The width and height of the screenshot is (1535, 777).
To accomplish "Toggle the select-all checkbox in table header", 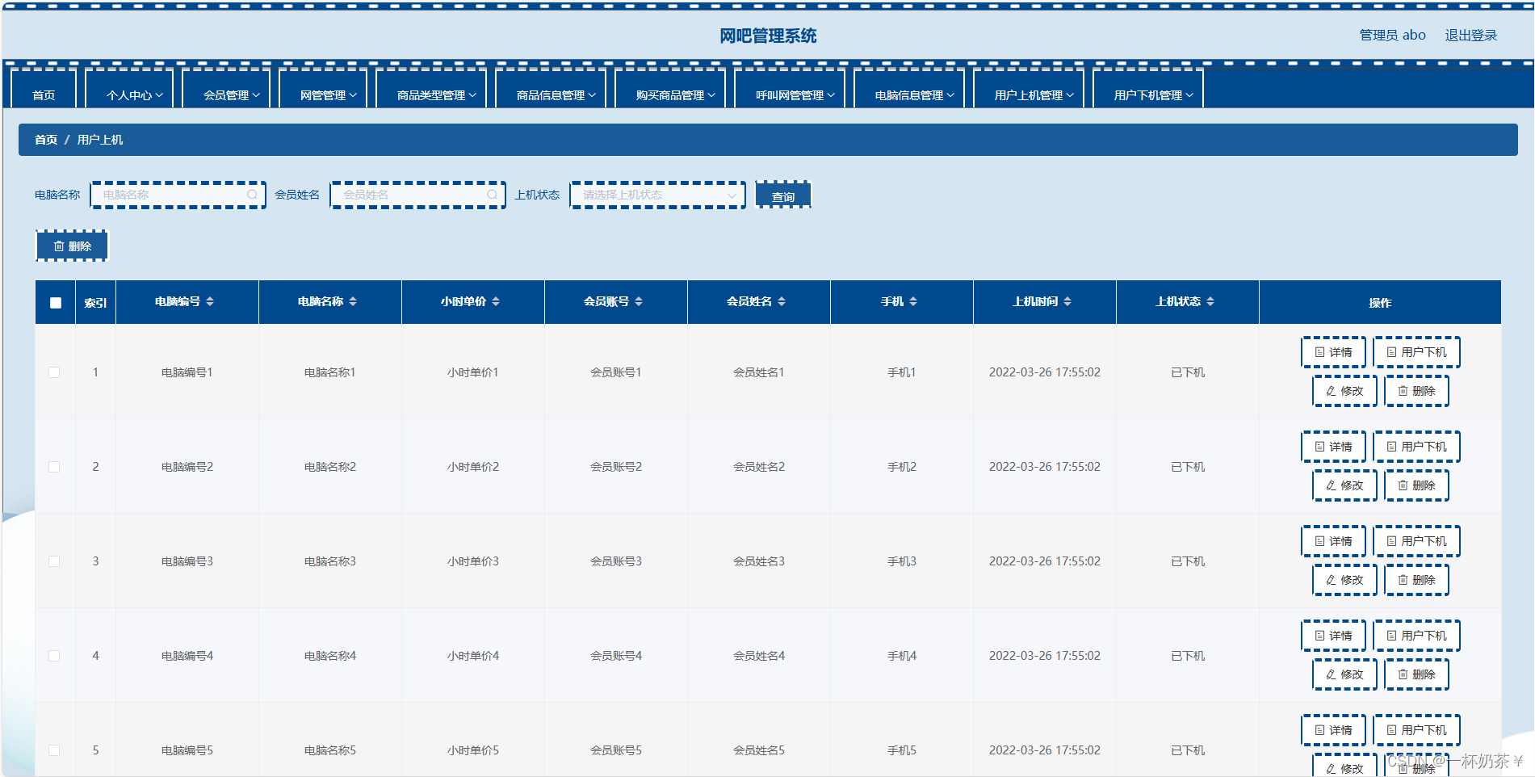I will pos(56,303).
